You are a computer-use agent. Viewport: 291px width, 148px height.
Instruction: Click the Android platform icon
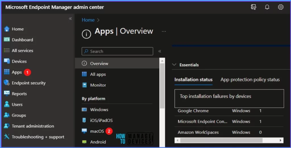pos(84,142)
